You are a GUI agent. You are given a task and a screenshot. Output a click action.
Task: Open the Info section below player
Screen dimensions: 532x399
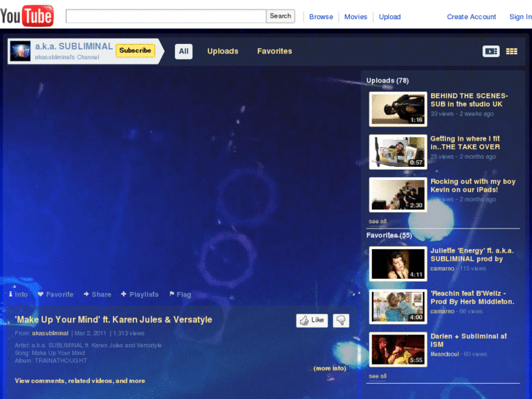tap(18, 294)
